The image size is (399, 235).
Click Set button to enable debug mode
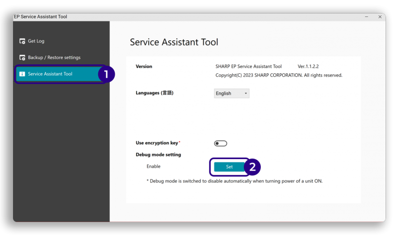tap(229, 167)
